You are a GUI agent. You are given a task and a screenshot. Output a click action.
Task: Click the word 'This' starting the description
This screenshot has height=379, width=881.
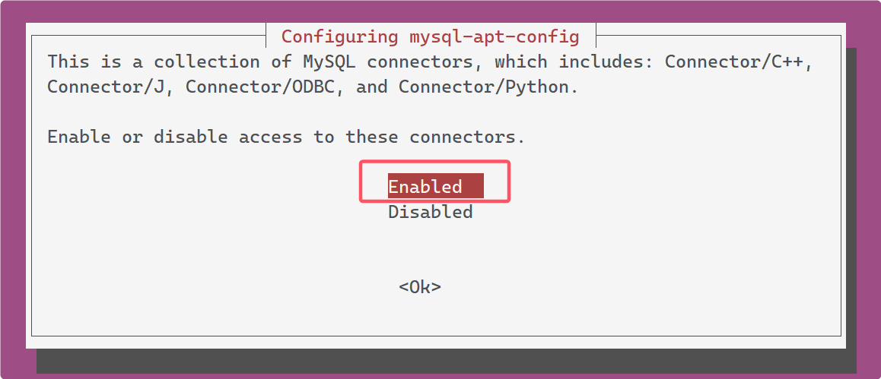tap(68, 62)
